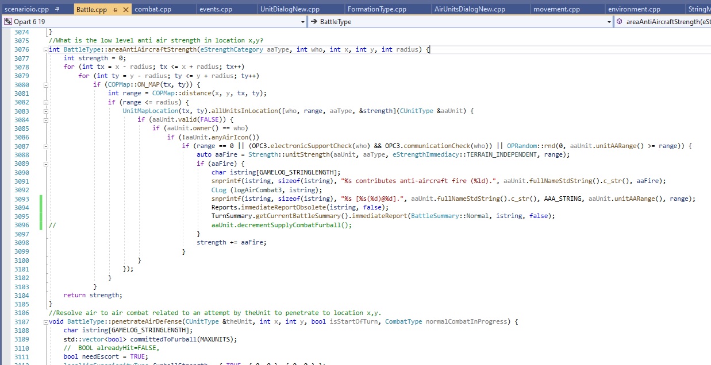This screenshot has height=365, width=711.
Task: Close the Battle.cpp tab
Action: [x=125, y=10]
